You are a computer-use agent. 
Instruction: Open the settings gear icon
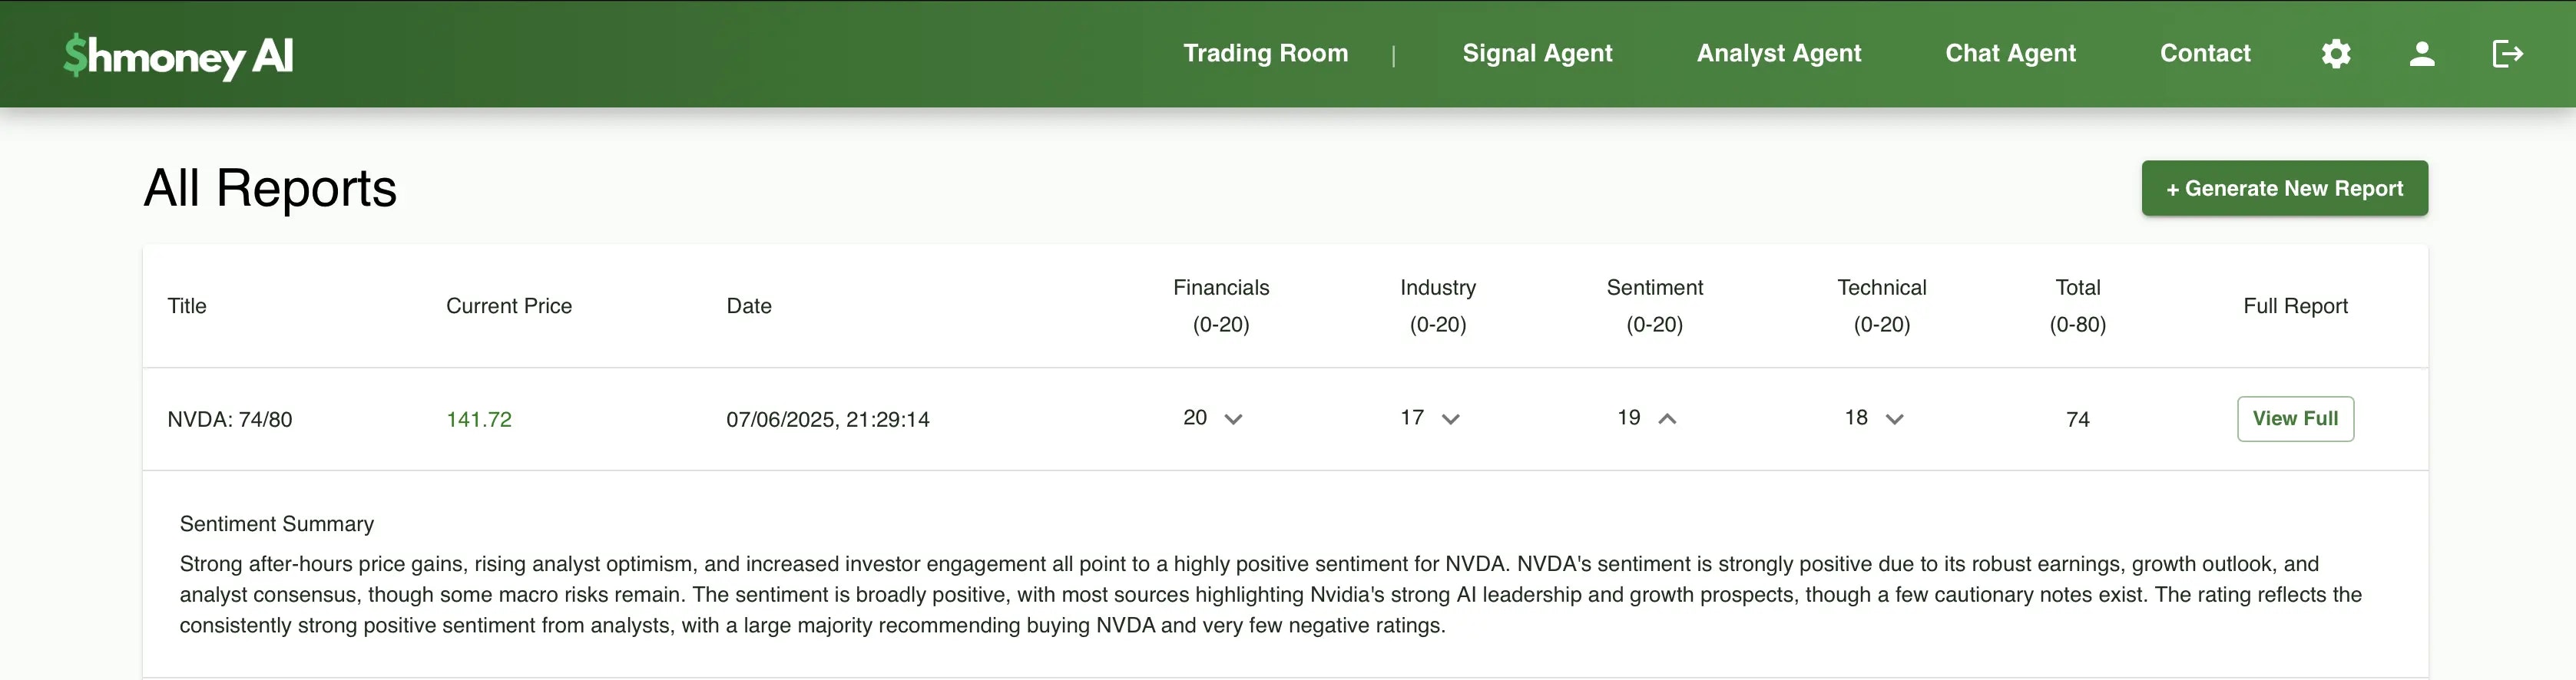tap(2335, 54)
